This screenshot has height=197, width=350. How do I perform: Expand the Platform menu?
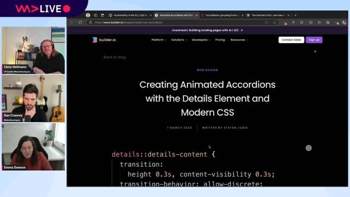coord(159,40)
